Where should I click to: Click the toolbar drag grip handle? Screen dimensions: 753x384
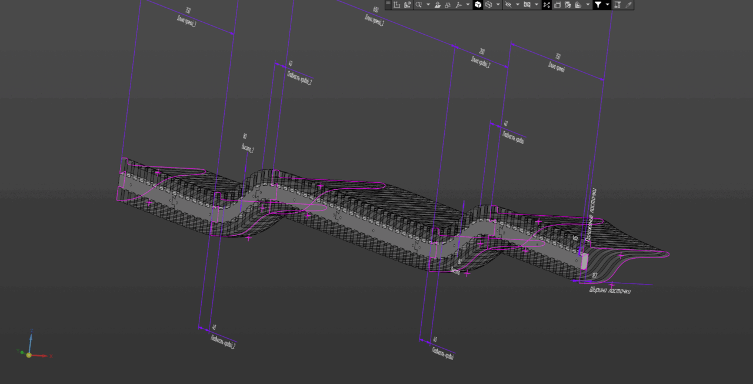pos(388,5)
